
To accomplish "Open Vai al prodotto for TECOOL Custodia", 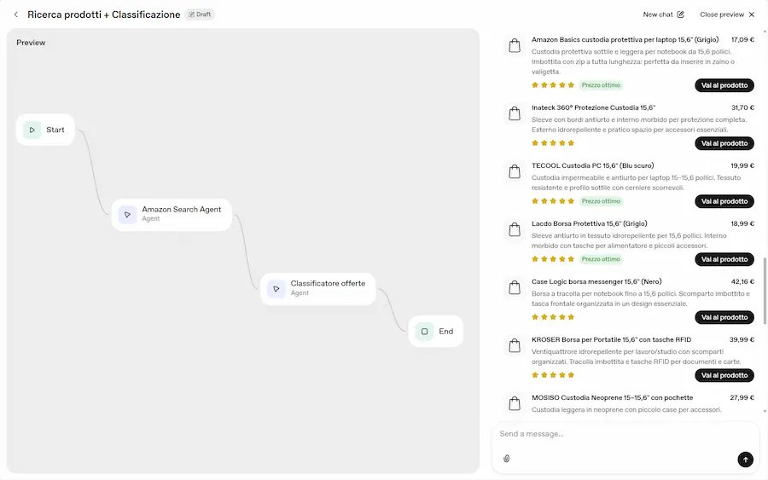I will click(x=724, y=201).
